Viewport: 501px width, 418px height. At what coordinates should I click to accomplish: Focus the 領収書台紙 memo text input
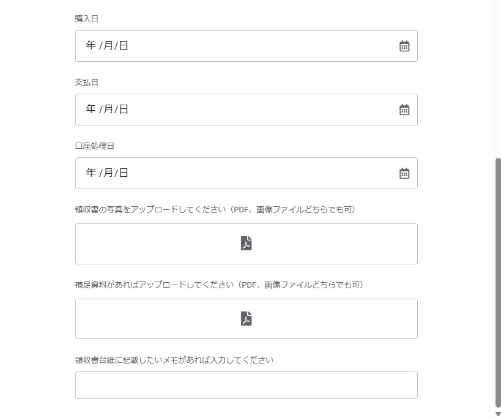247,385
